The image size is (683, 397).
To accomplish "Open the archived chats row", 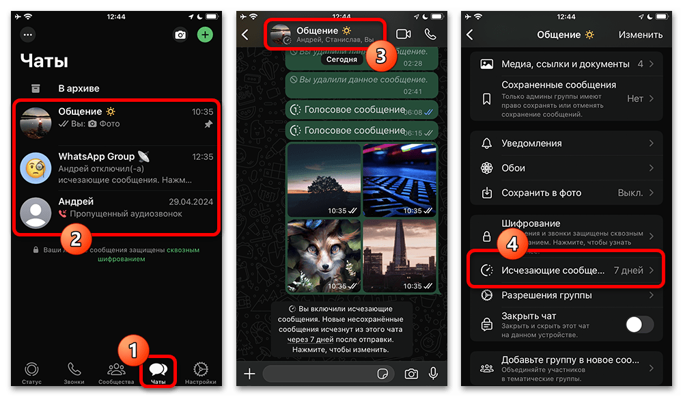I will coord(116,88).
